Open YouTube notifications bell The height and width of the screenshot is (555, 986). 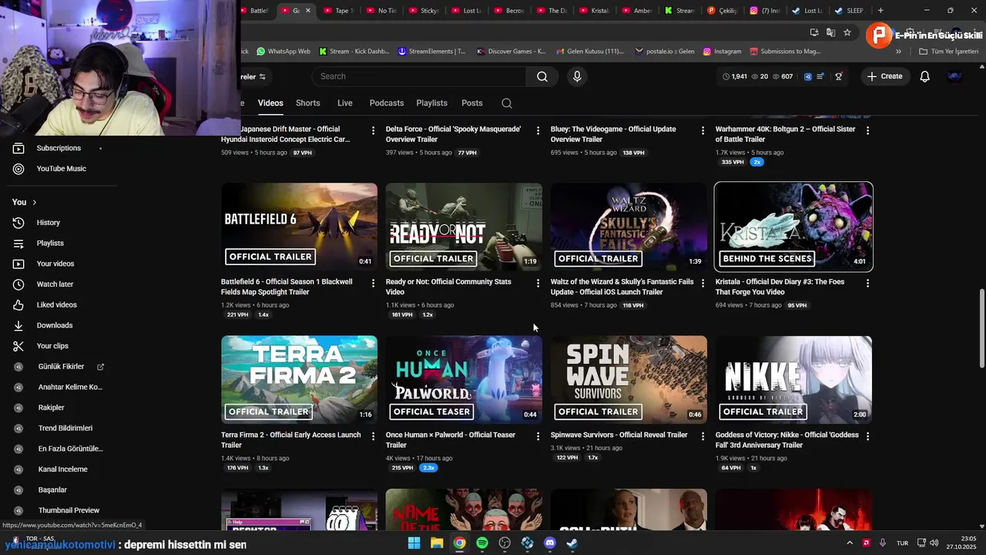(x=924, y=76)
